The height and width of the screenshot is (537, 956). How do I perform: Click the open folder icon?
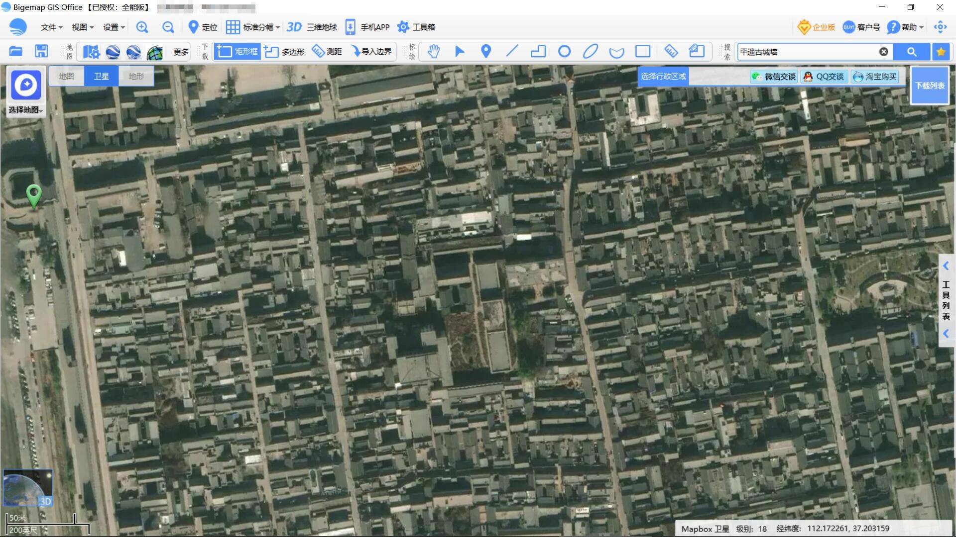(16, 51)
